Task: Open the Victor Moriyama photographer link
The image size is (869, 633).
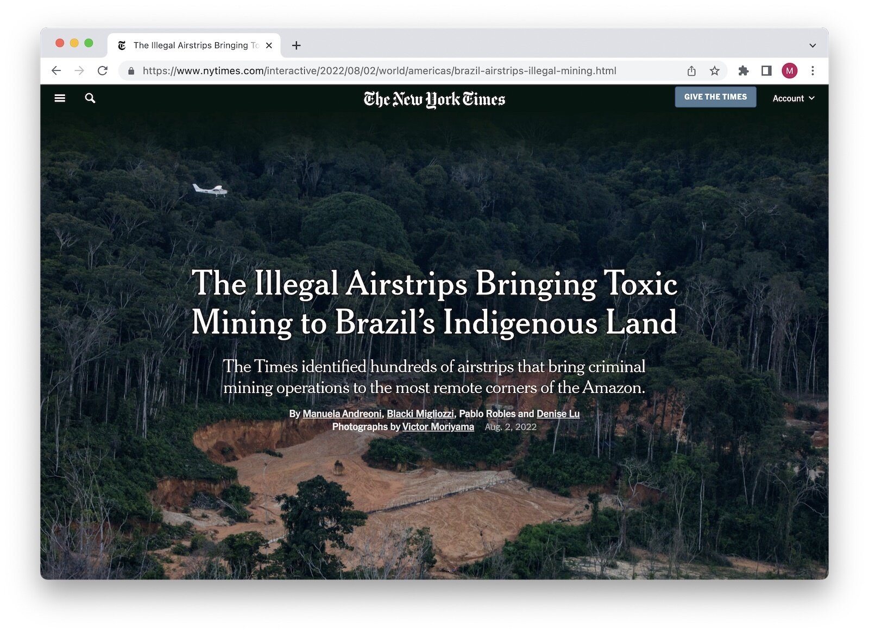Action: [x=438, y=427]
